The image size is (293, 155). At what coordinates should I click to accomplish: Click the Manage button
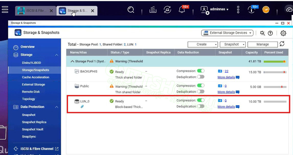(262, 44)
